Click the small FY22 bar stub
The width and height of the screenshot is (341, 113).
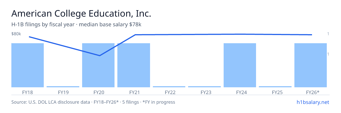169,87
